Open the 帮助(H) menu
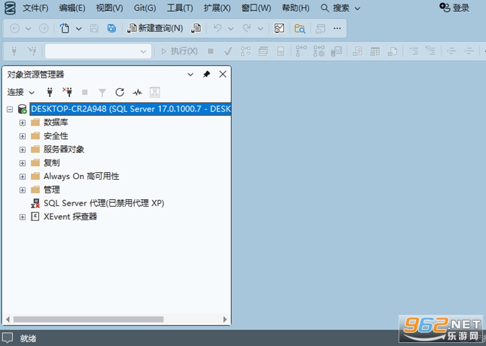 click(x=295, y=8)
